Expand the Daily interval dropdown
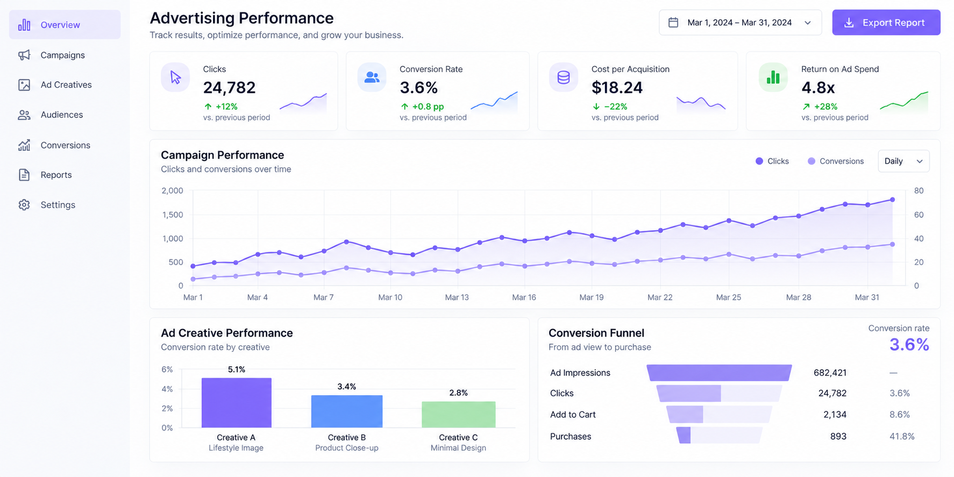This screenshot has height=477, width=954. (x=903, y=161)
